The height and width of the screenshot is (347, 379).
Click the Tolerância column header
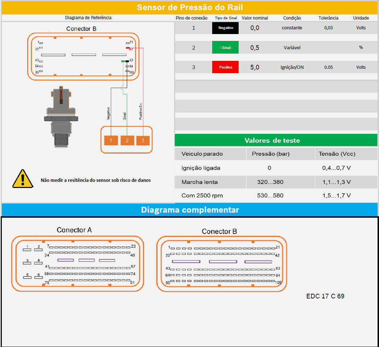pos(328,18)
